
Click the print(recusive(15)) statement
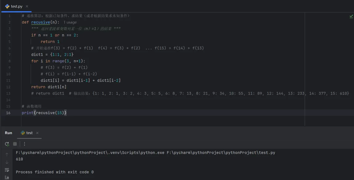tap(44, 113)
